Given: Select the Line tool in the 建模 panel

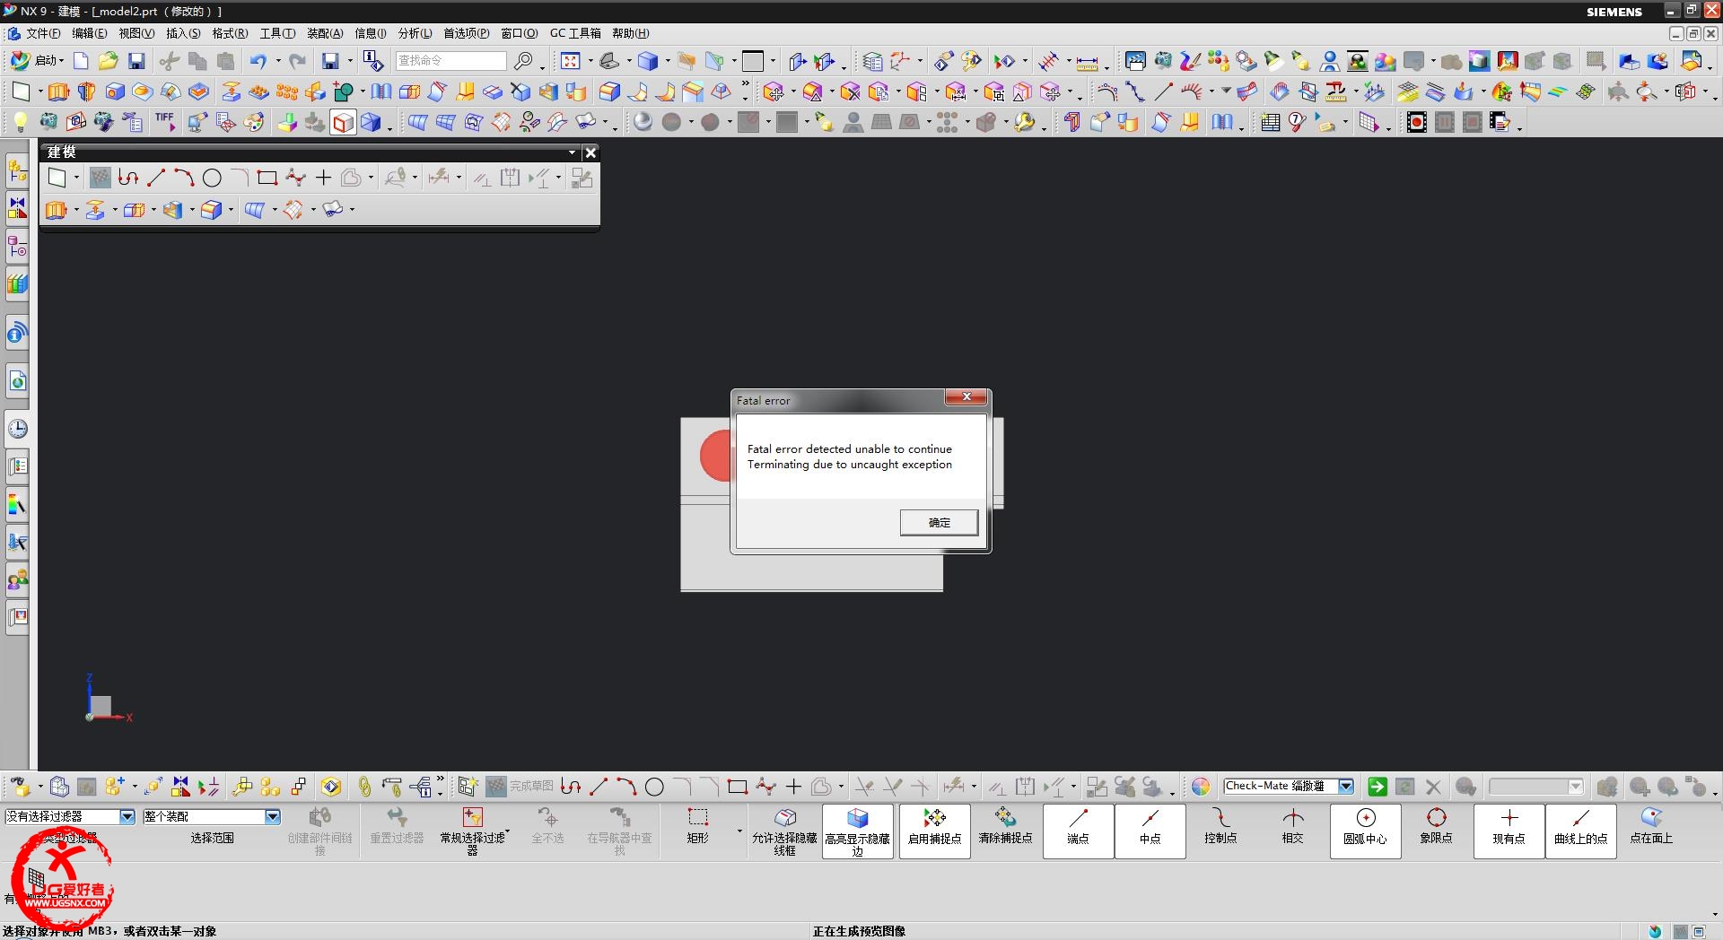Looking at the screenshot, I should [156, 178].
